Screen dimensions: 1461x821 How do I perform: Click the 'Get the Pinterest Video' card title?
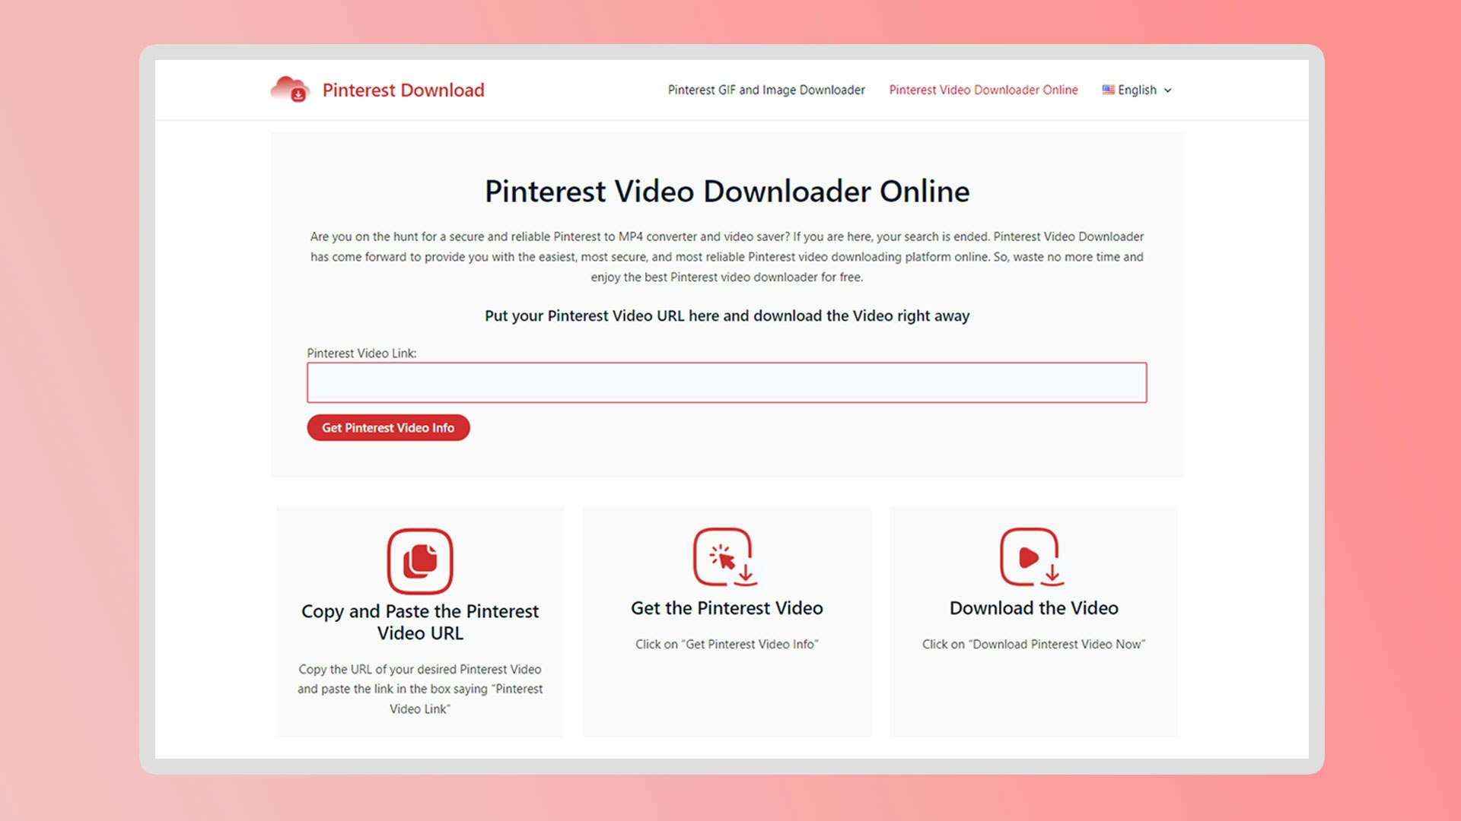pos(727,608)
